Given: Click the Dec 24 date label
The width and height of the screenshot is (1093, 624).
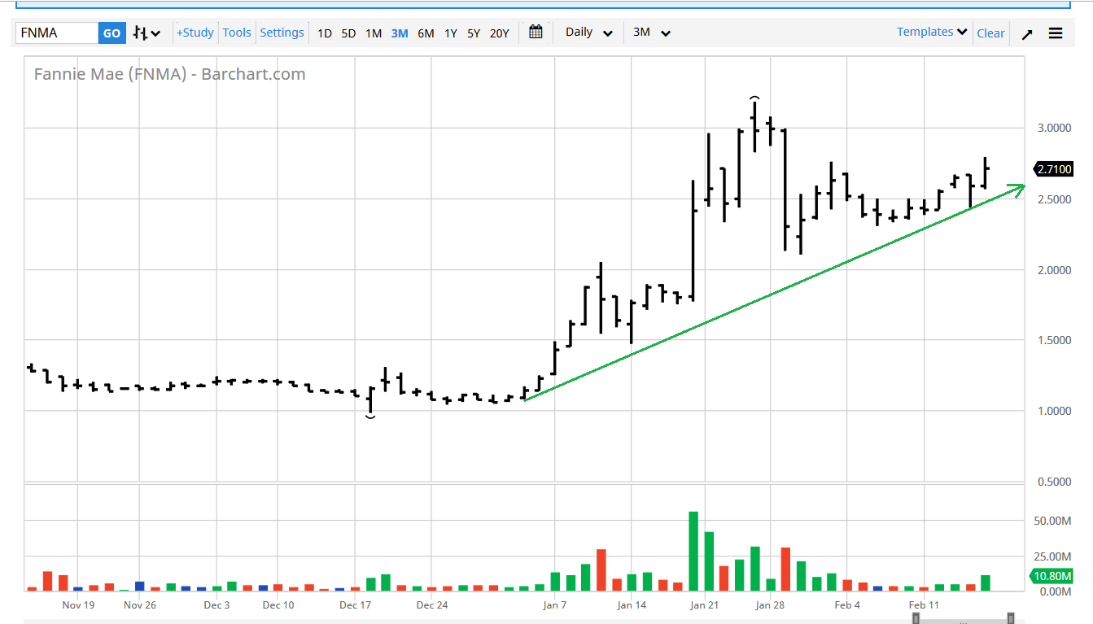Looking at the screenshot, I should pos(431,605).
